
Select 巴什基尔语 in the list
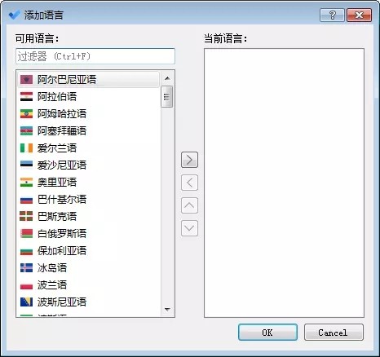point(88,200)
